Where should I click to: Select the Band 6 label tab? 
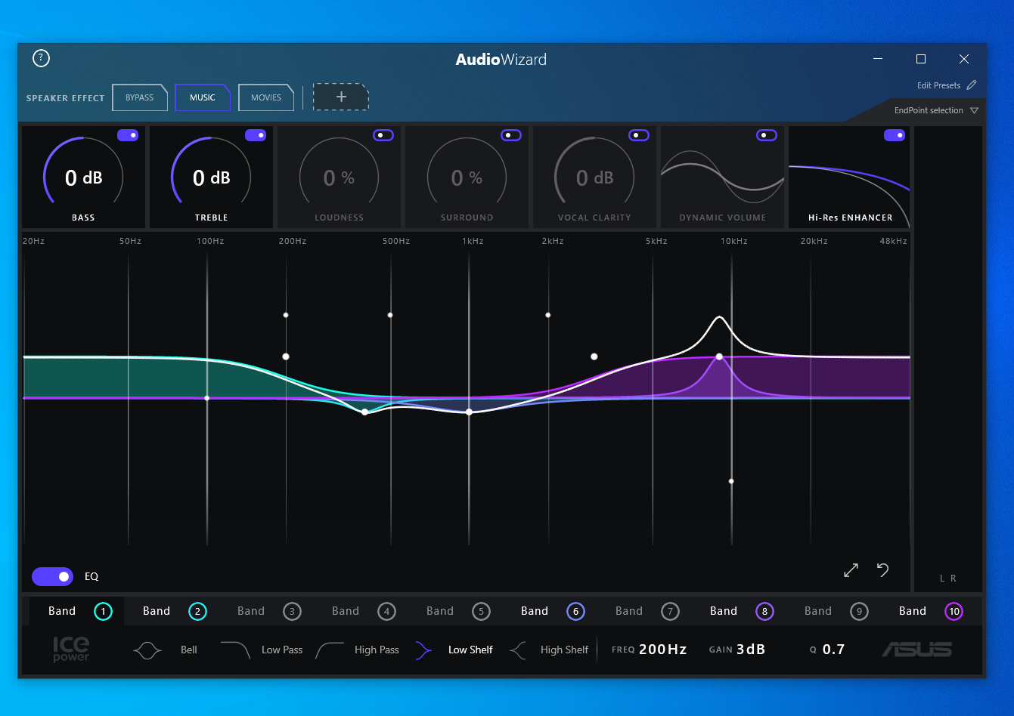coord(535,611)
